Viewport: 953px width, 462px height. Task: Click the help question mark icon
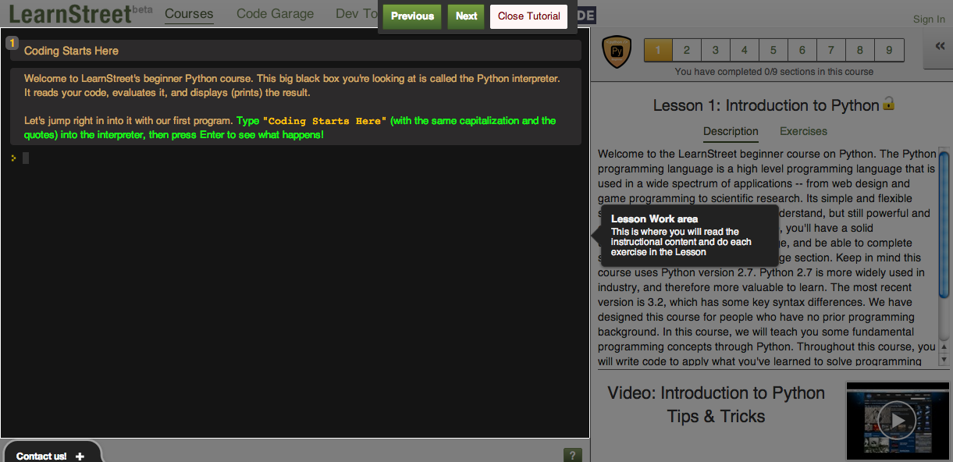point(572,455)
